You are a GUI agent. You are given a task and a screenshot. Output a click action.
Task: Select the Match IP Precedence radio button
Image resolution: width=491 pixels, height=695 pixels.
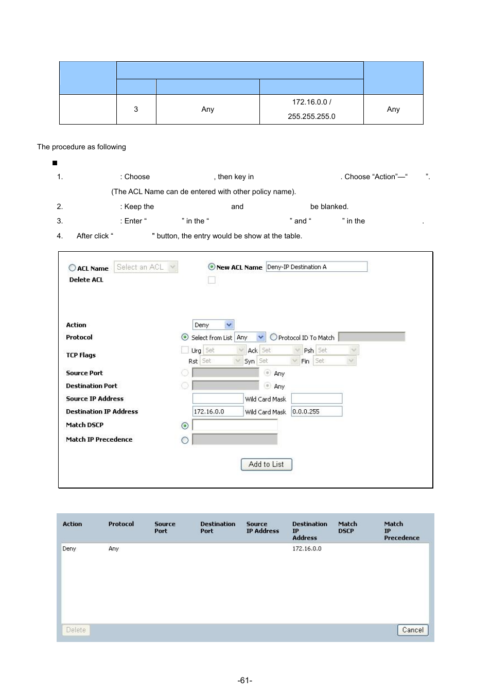tap(185, 440)
